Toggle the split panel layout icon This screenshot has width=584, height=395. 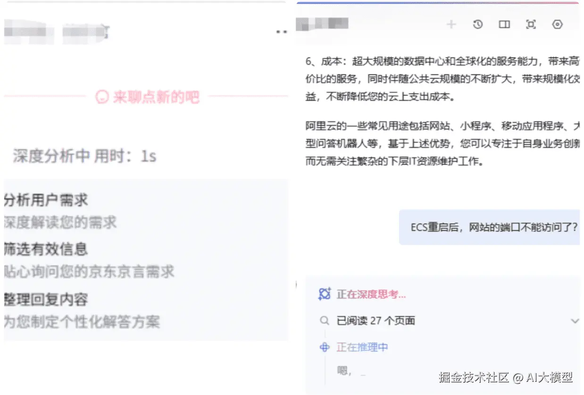[x=504, y=24]
